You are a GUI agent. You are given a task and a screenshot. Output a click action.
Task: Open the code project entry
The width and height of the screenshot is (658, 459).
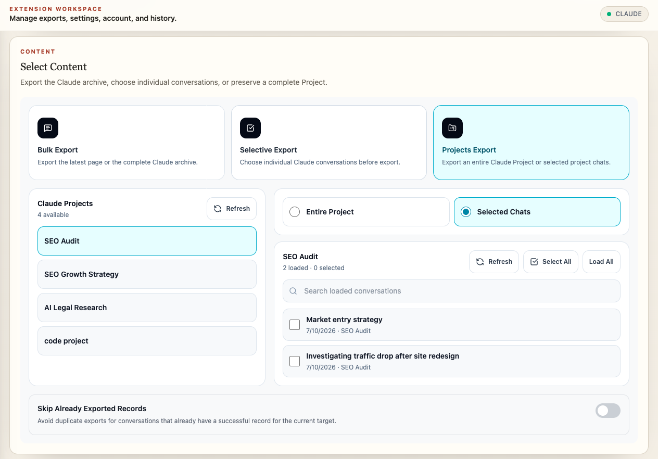point(147,341)
